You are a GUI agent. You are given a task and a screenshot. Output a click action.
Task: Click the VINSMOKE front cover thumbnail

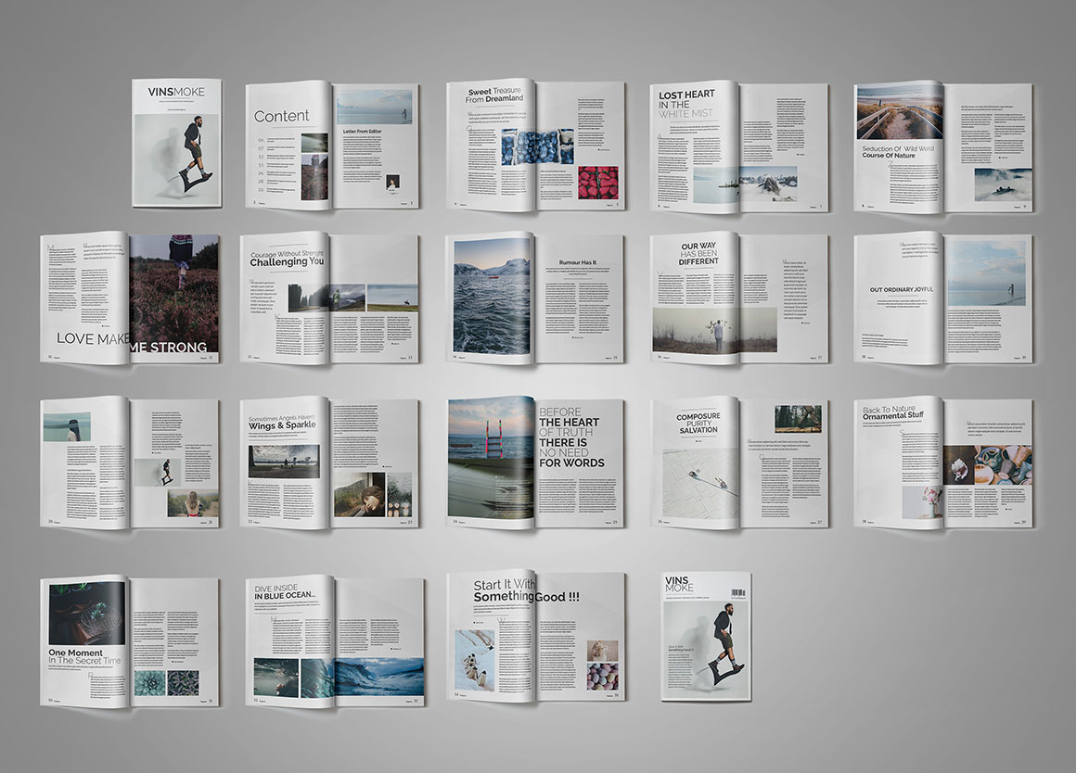click(176, 143)
